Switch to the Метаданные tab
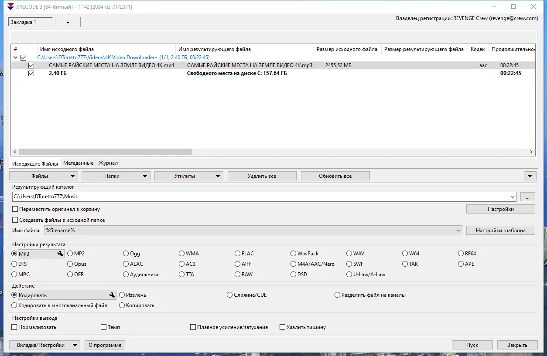This screenshot has height=356, width=547. tap(78, 163)
